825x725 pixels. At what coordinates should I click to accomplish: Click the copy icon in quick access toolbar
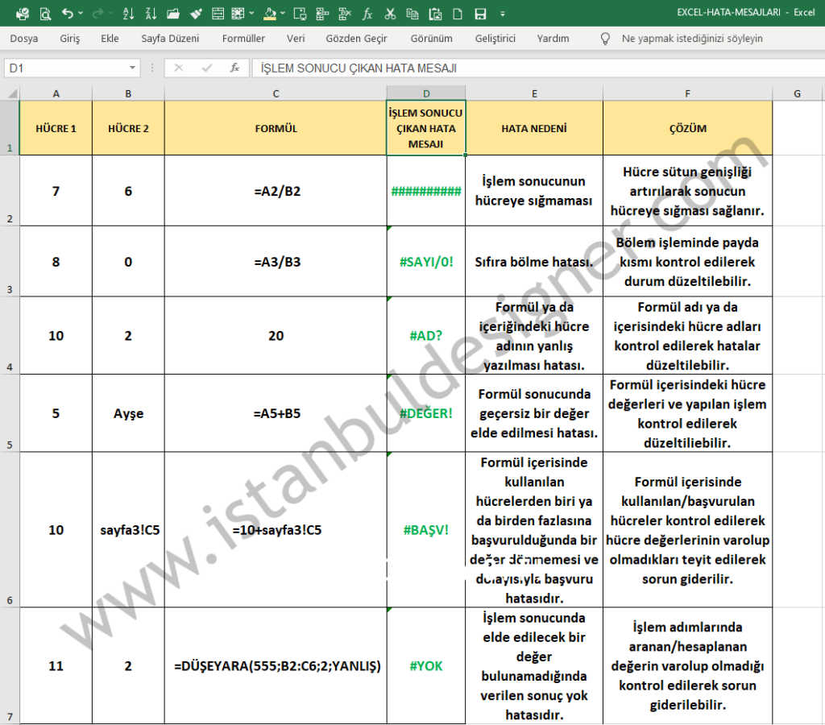412,14
